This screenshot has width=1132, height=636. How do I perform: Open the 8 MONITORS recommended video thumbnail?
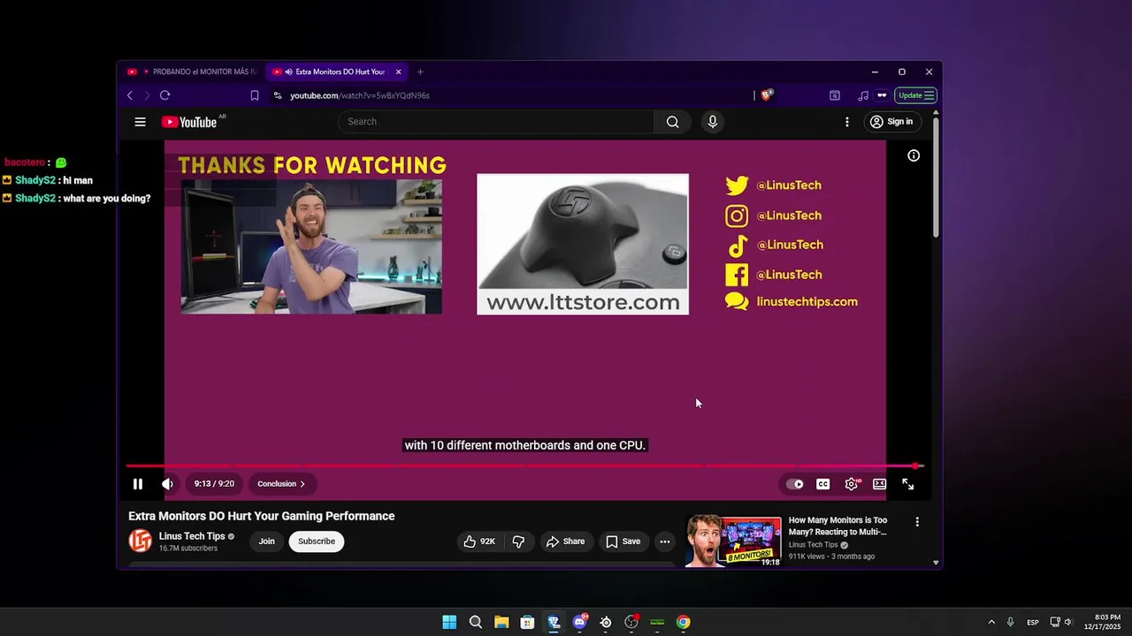[x=733, y=541]
